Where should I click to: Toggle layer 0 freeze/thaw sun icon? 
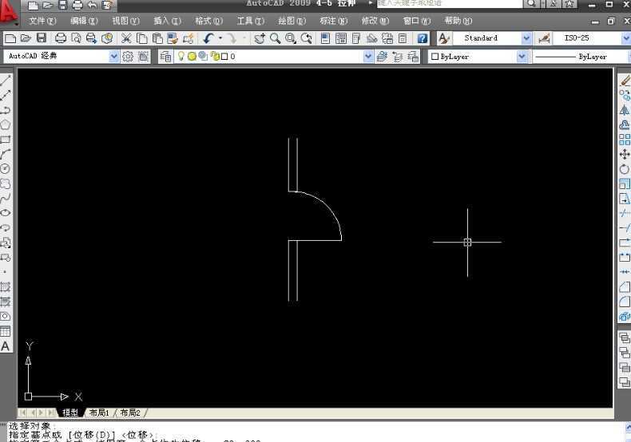pyautogui.click(x=192, y=57)
